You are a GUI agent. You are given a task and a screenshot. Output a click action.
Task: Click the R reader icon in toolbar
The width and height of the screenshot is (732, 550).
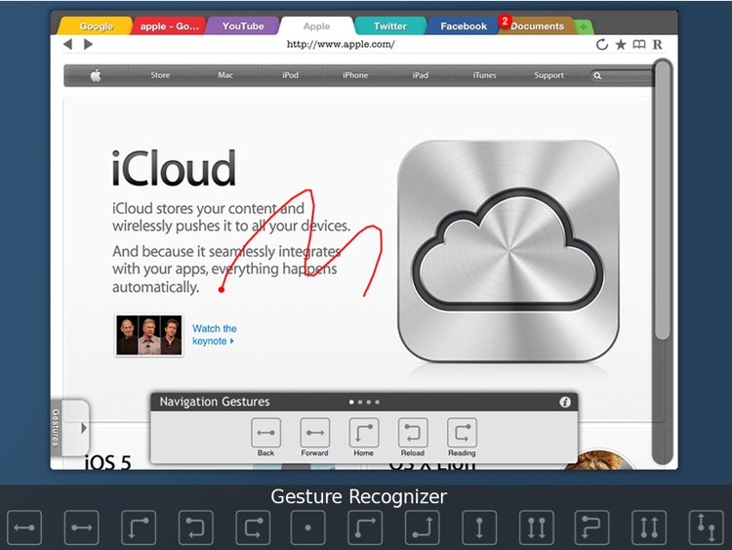pos(658,45)
